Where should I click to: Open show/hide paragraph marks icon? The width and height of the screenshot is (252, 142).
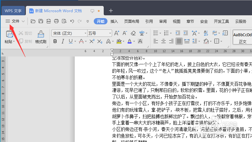215,33
